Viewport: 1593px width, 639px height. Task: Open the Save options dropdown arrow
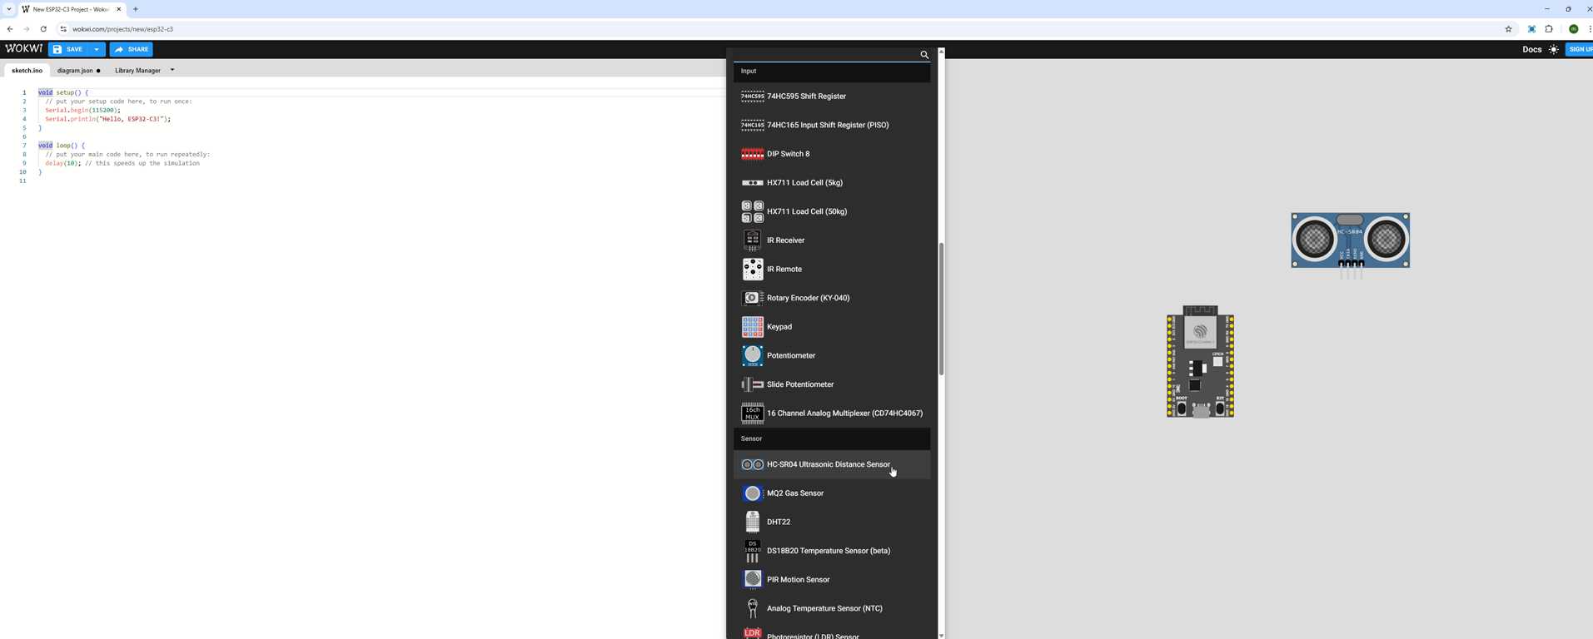point(97,49)
